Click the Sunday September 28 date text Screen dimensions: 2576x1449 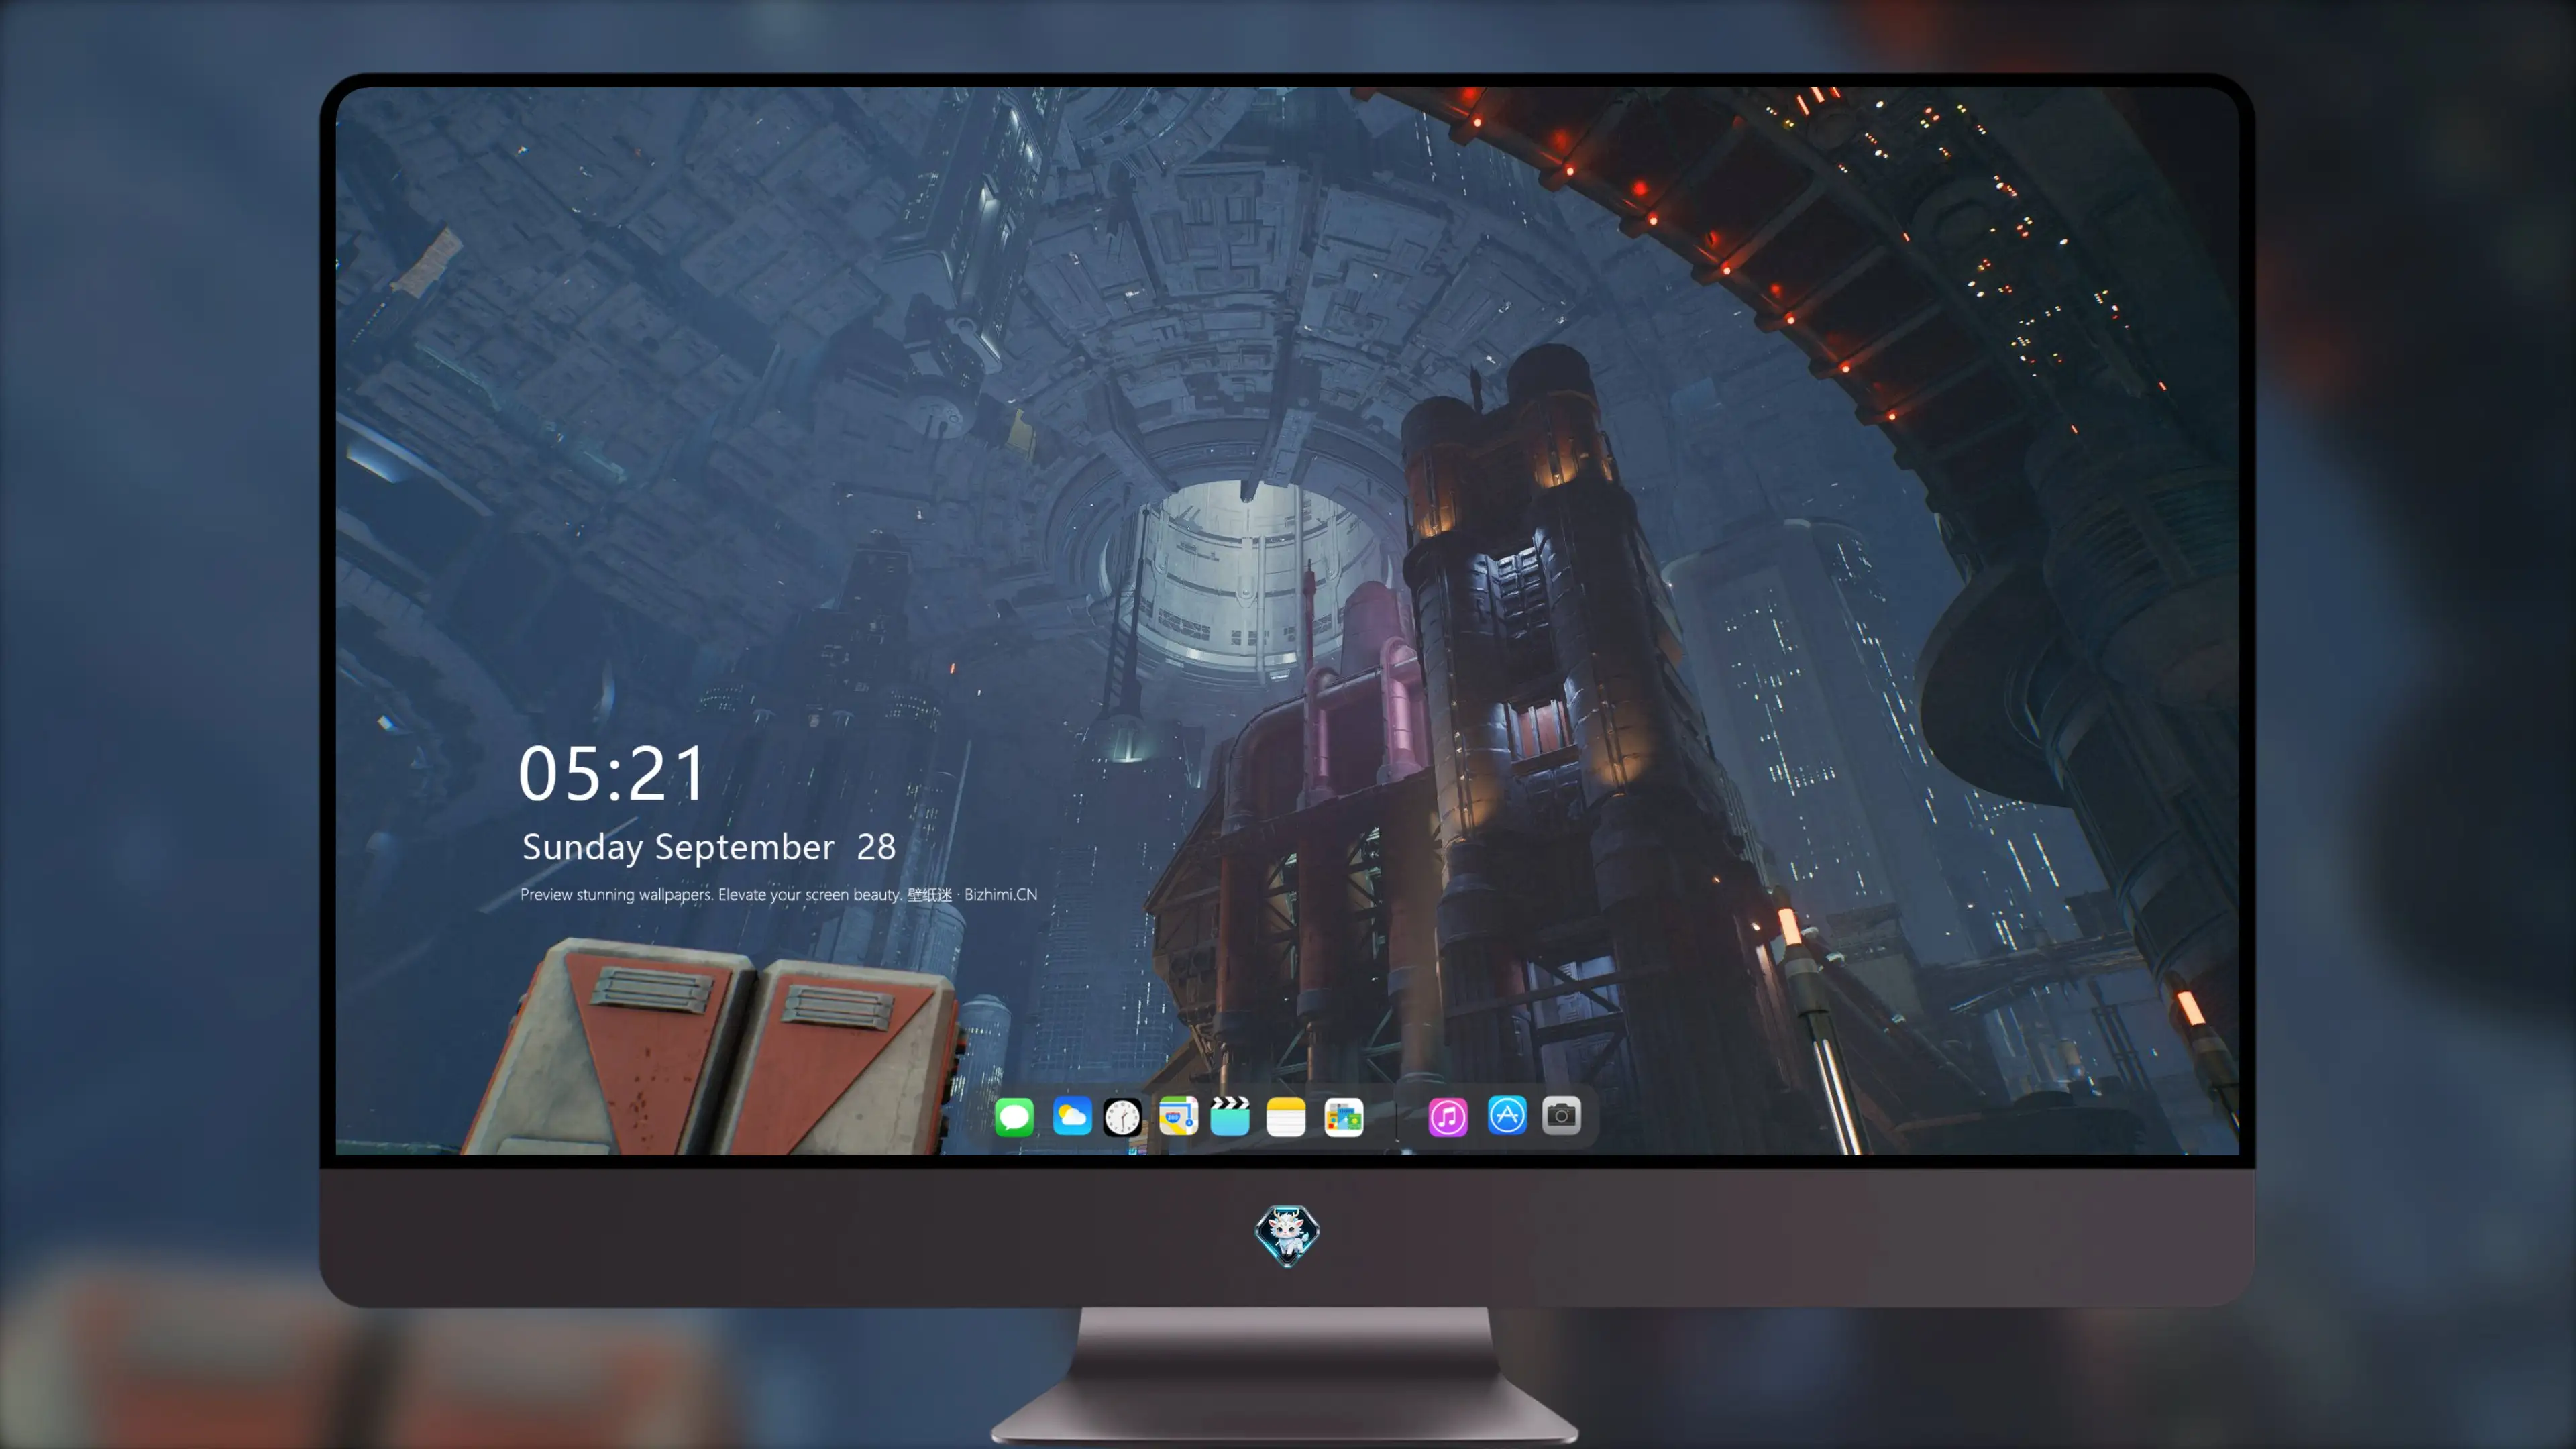709,847
